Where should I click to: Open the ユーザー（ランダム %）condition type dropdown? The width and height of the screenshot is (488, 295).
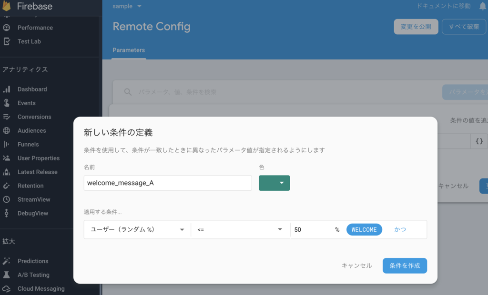click(137, 229)
